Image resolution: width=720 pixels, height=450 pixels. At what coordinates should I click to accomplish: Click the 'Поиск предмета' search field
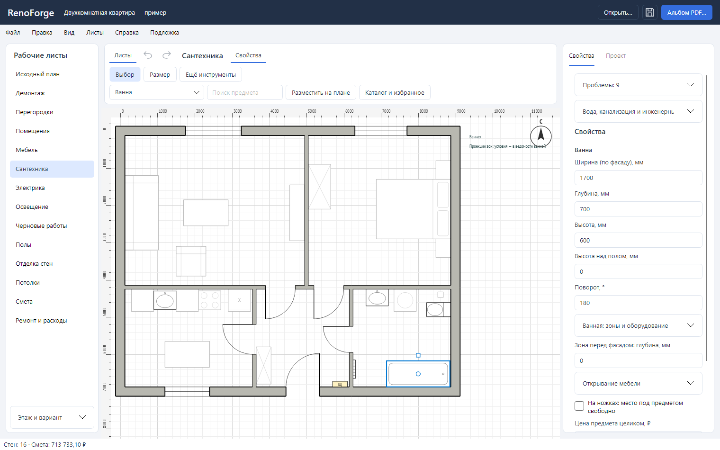tap(245, 92)
